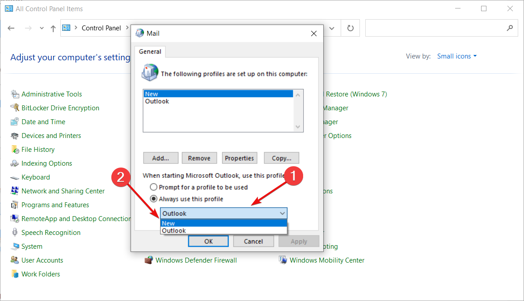The image size is (524, 301).
Task: Click the File History icon
Action: 15,150
